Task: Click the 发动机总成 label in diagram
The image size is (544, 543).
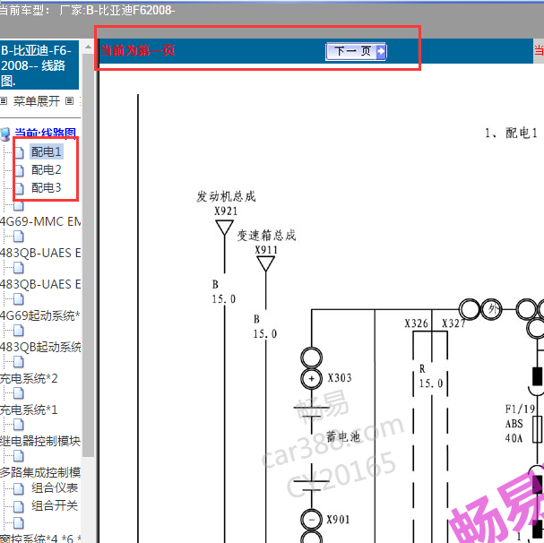Action: click(x=226, y=197)
